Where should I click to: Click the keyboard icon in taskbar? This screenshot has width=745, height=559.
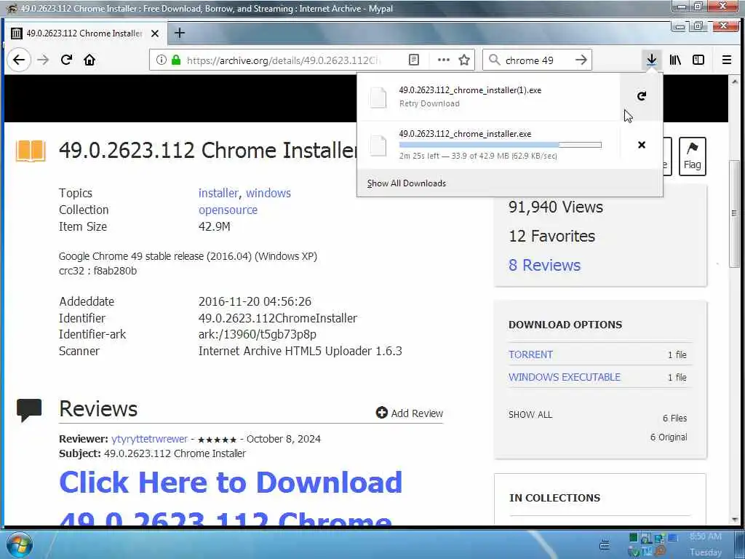tap(605, 545)
